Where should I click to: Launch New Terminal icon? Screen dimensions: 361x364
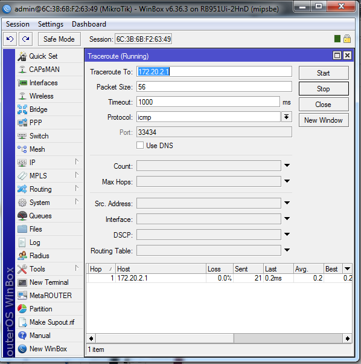pyautogui.click(x=22, y=282)
